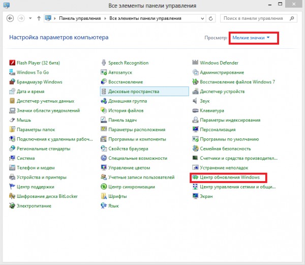Open the Мелкие значки view dropdown
Image resolution: width=305 pixels, height=265 pixels.
(x=251, y=38)
